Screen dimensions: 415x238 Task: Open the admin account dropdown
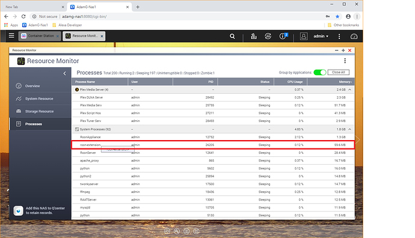[x=321, y=36]
